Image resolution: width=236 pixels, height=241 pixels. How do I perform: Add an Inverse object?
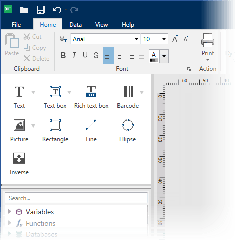pyautogui.click(x=19, y=164)
